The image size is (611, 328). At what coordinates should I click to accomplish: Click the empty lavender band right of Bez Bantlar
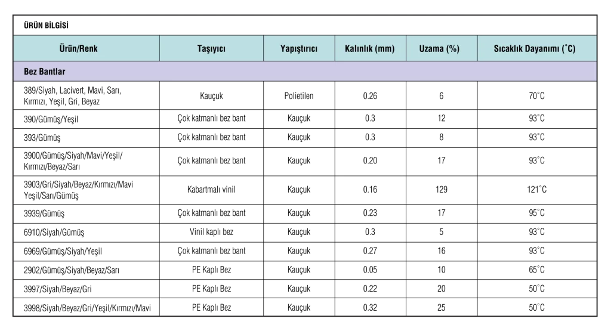[334, 72]
